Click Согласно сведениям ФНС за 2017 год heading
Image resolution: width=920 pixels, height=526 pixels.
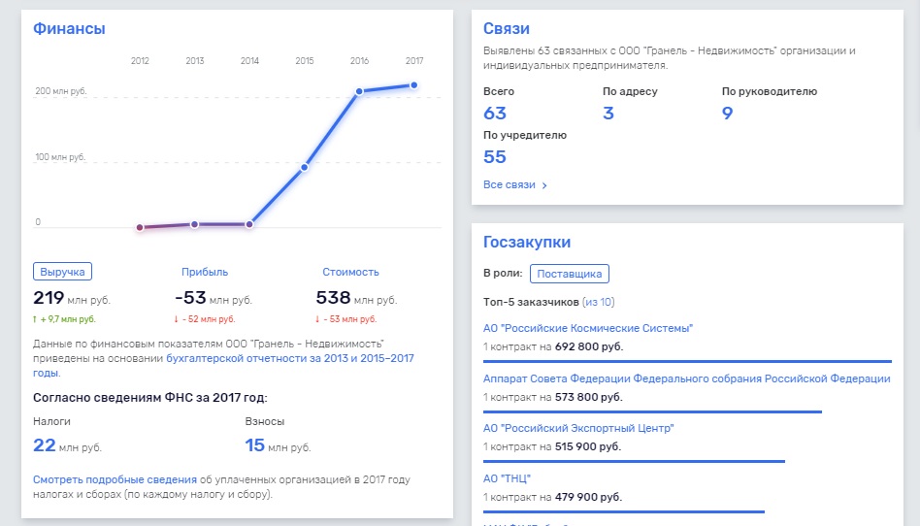(x=150, y=398)
